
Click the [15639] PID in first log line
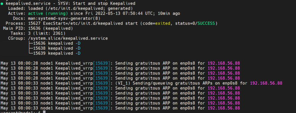102,63
